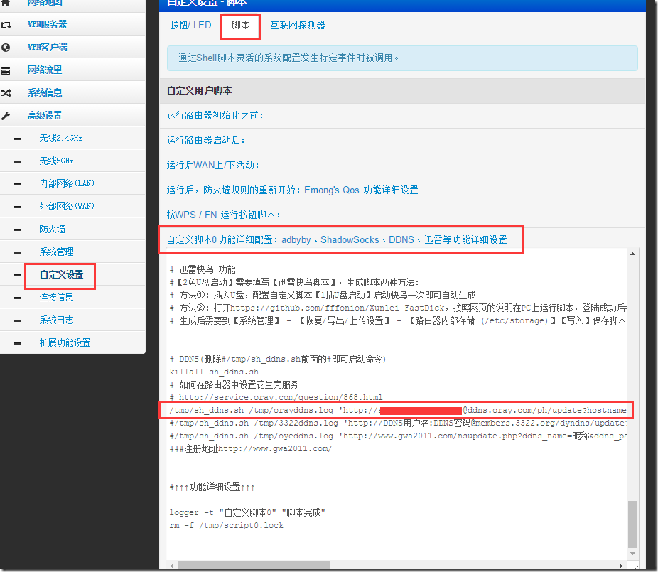Open 系统日志 page
The height and width of the screenshot is (572, 658).
pos(56,320)
